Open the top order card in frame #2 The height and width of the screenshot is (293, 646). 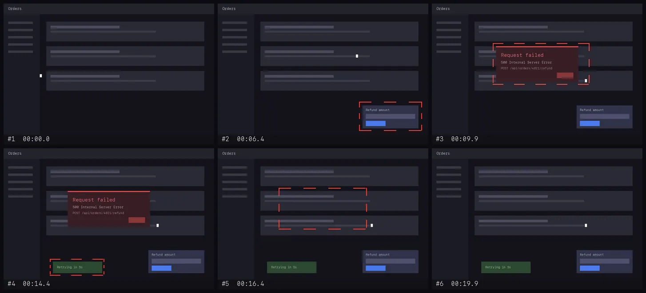339,31
